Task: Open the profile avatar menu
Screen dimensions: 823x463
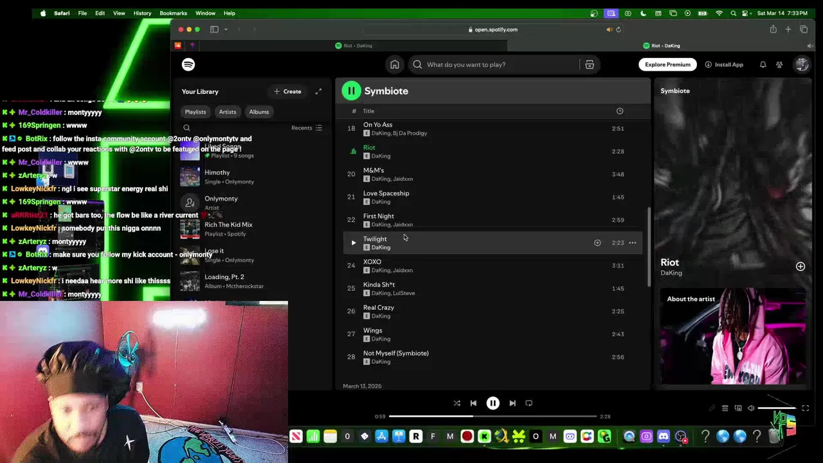Action: 802,64
